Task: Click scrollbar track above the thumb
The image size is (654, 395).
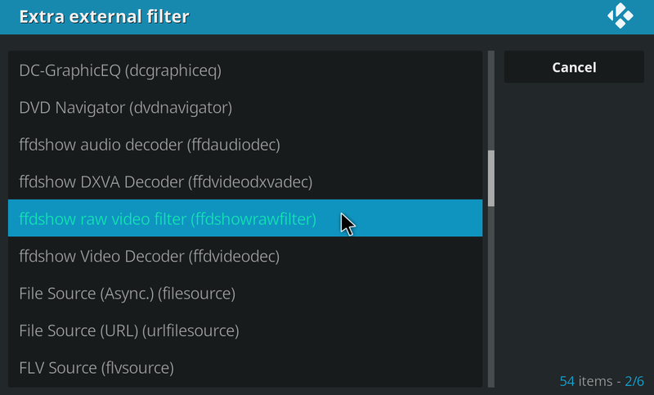Action: (491, 98)
